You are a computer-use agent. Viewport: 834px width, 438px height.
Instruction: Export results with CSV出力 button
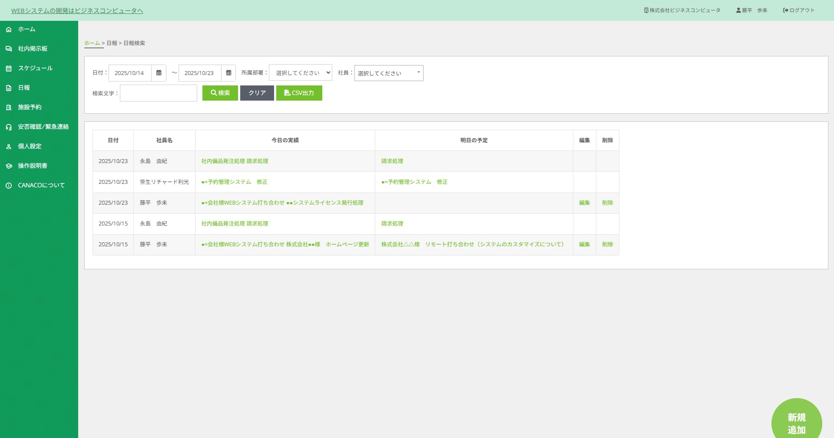click(x=299, y=93)
